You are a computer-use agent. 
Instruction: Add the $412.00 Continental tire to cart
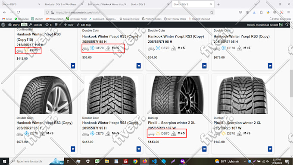(x=73, y=66)
